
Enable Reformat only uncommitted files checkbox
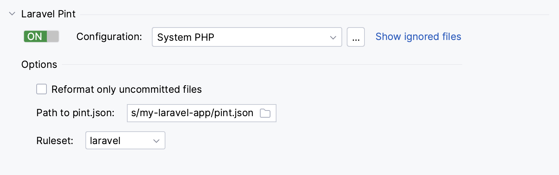point(42,89)
